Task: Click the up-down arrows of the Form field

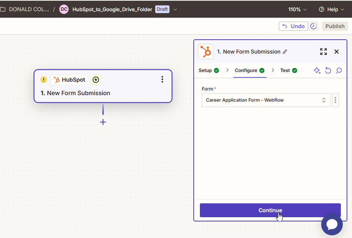Action: 324,100
